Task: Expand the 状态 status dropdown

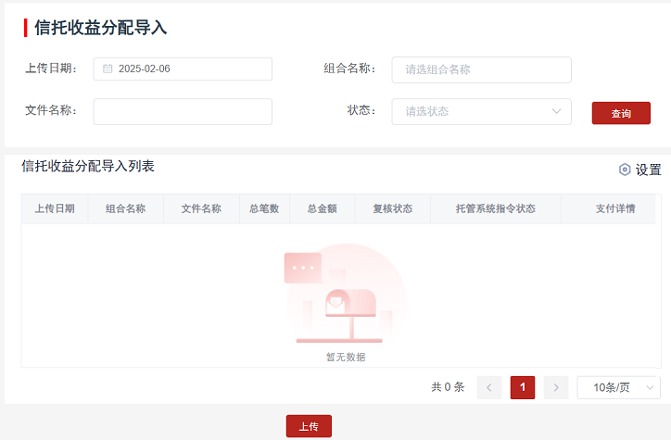Action: [481, 111]
